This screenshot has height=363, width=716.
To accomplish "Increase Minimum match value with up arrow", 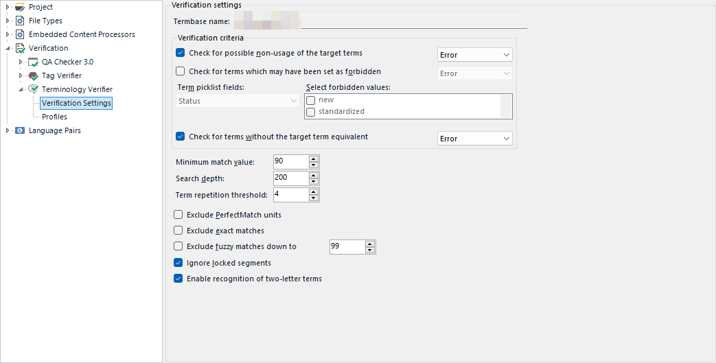I will [313, 159].
